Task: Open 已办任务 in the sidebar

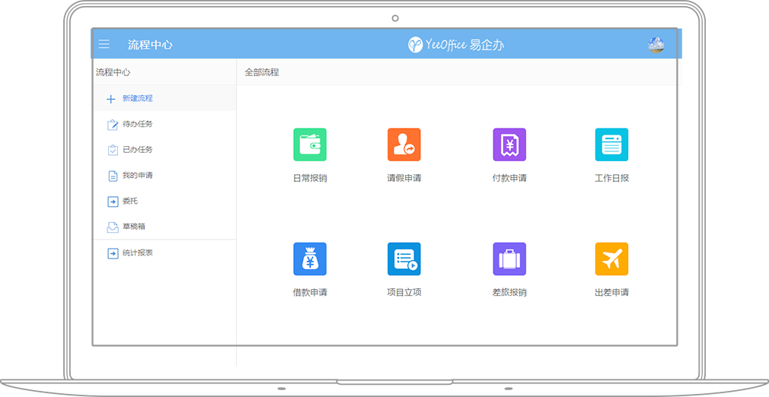Action: pos(137,150)
